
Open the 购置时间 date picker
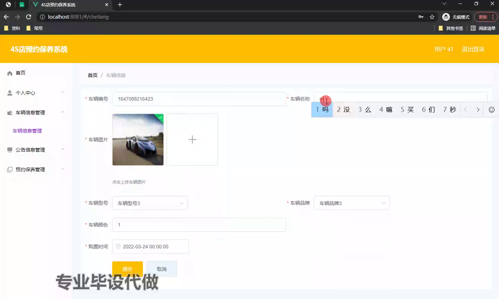point(150,247)
